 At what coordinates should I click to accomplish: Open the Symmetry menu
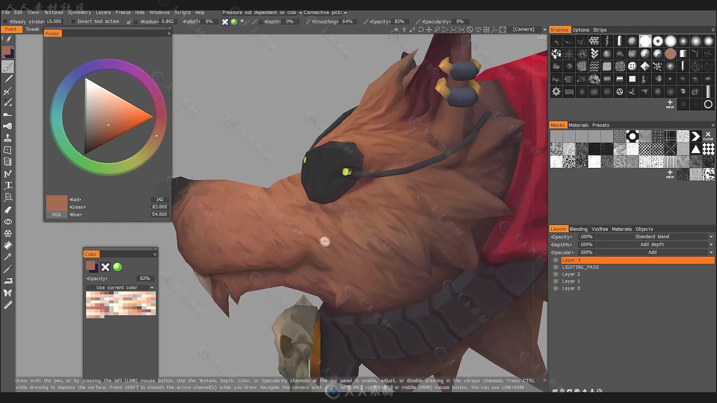click(x=79, y=12)
